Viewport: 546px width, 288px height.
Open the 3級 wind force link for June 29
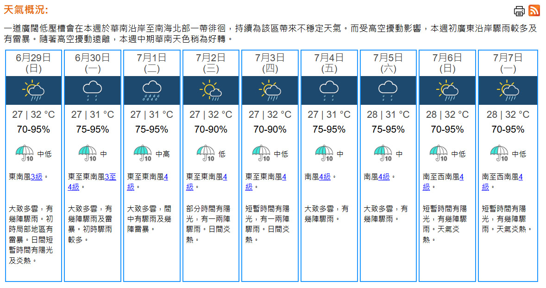click(37, 177)
